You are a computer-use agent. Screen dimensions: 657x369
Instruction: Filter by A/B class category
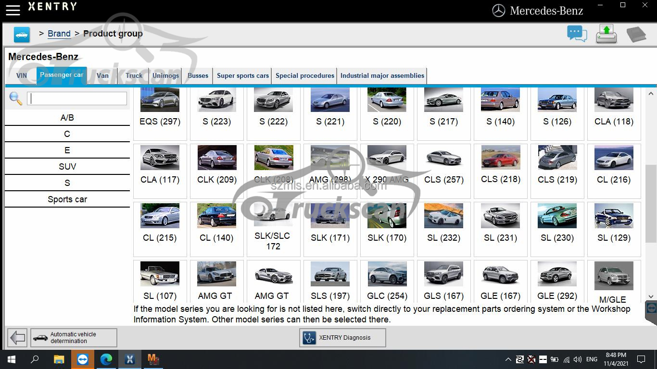click(x=67, y=118)
